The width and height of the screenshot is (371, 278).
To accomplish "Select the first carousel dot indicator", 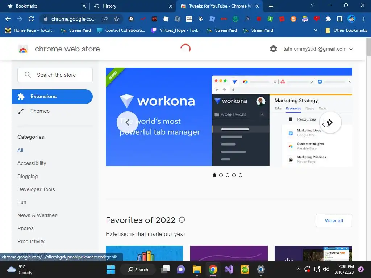I will pyautogui.click(x=214, y=175).
